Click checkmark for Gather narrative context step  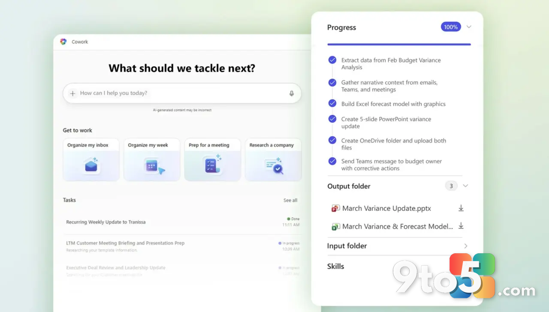tap(332, 82)
